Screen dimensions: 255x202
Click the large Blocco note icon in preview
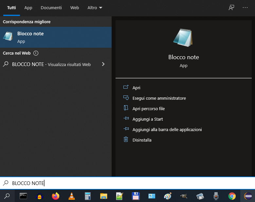click(183, 38)
